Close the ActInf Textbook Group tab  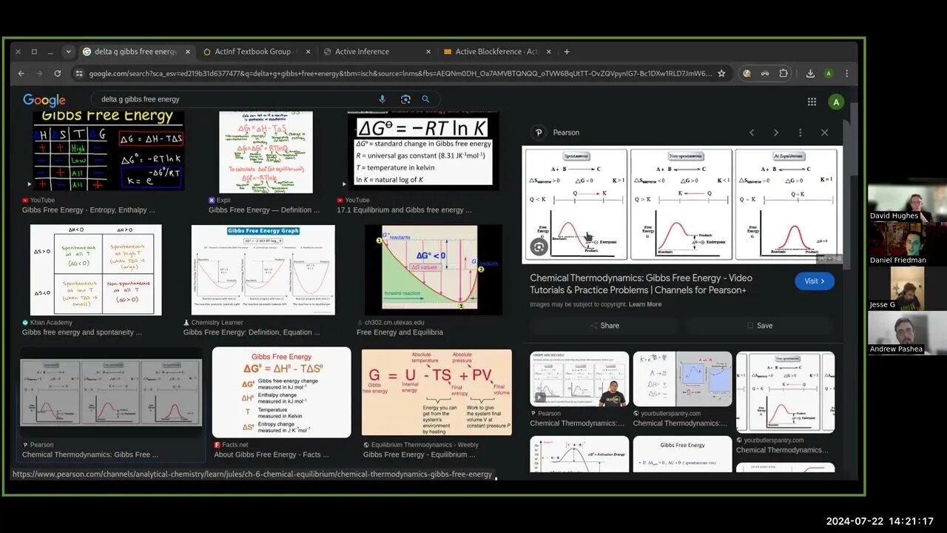[x=309, y=52]
